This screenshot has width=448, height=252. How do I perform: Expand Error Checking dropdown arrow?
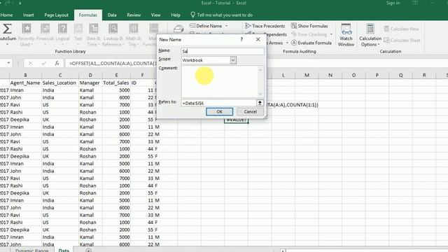pyautogui.click(x=331, y=34)
